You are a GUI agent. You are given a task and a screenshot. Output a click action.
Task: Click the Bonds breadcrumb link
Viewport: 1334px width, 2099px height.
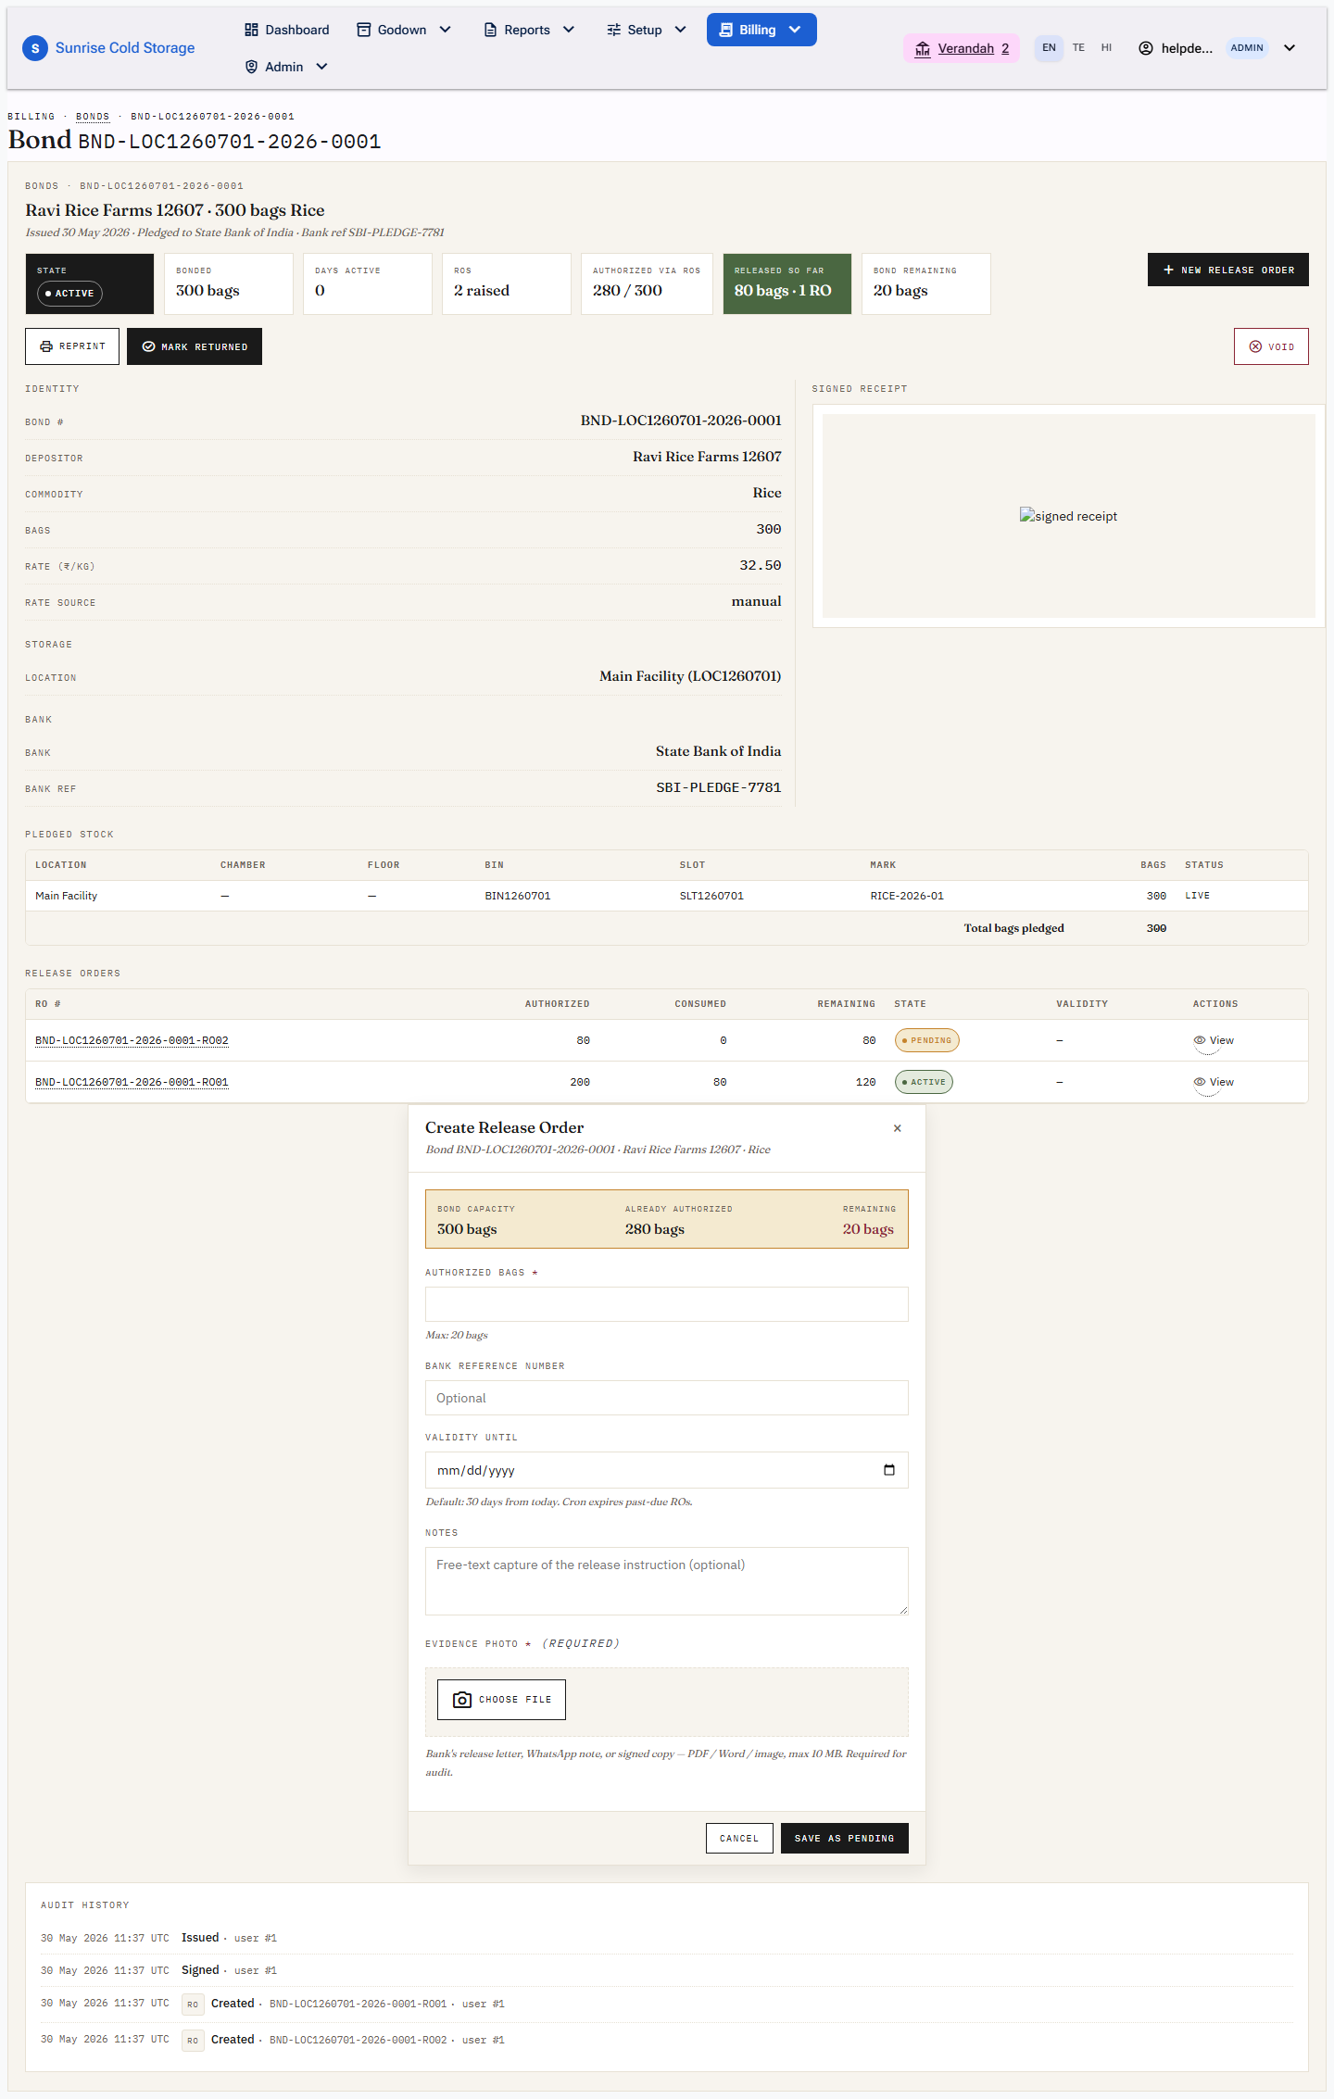tap(93, 117)
